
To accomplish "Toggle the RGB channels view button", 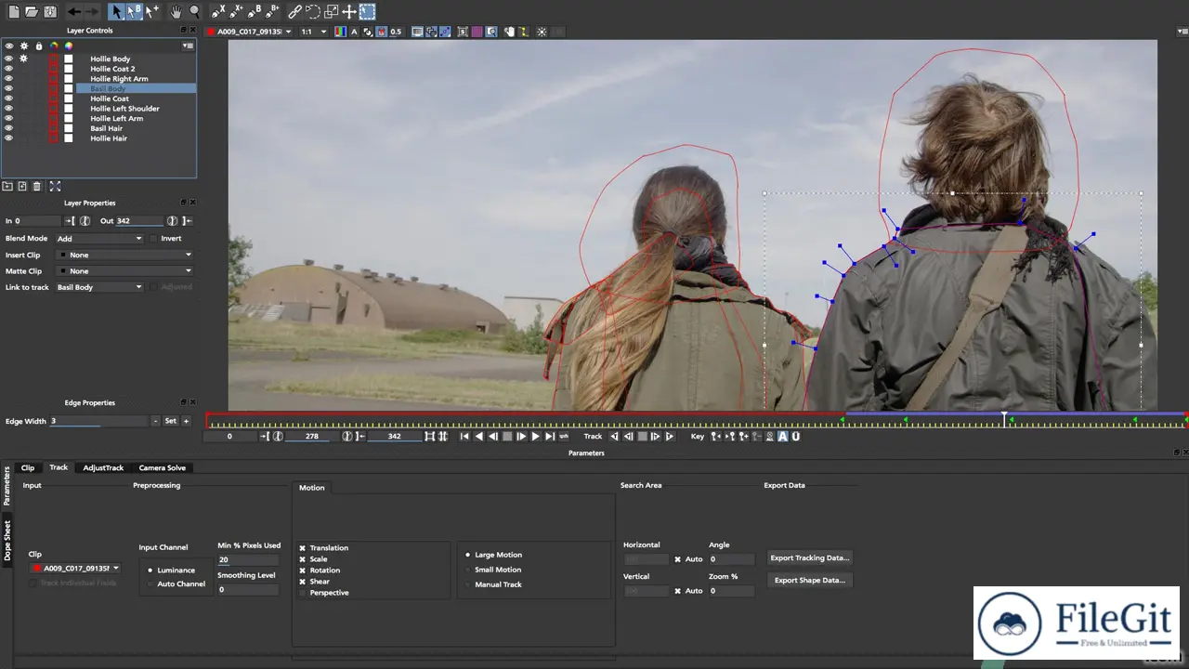I will [341, 32].
